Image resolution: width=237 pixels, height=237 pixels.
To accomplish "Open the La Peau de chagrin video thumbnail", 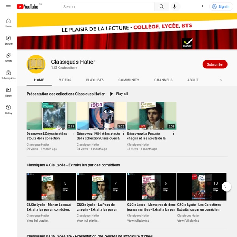I will (x=152, y=116).
